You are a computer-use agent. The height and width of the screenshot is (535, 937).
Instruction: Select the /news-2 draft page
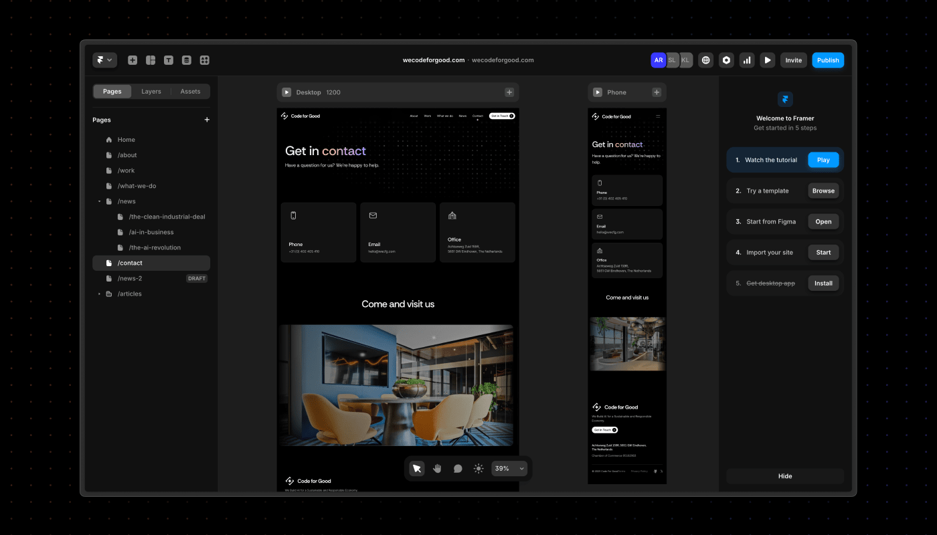(151, 278)
